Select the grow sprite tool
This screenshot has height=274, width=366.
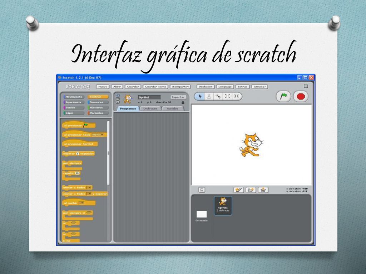click(227, 96)
